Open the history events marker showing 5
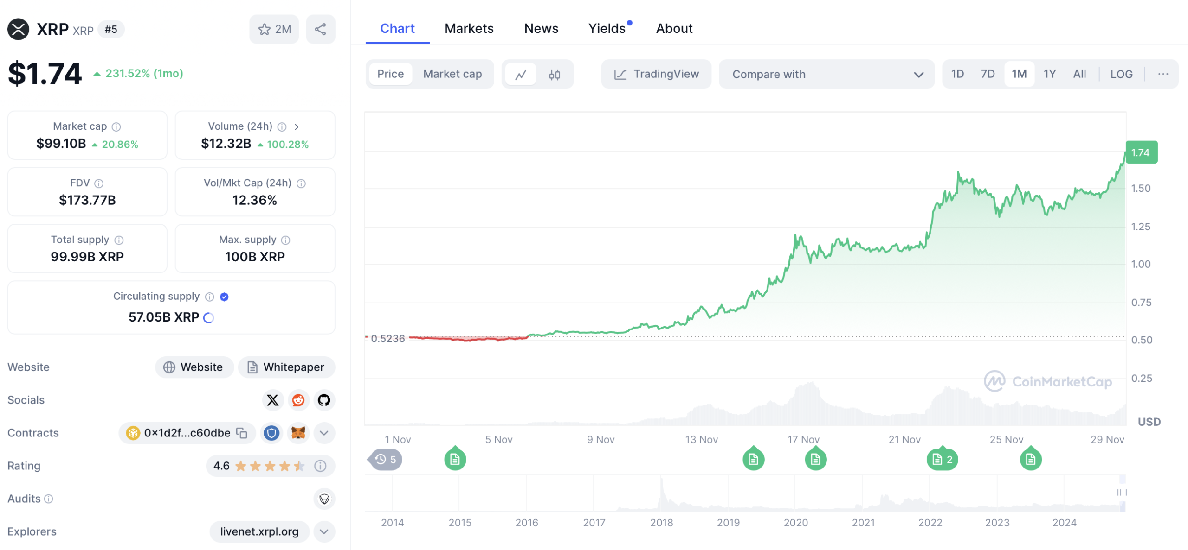 click(385, 459)
